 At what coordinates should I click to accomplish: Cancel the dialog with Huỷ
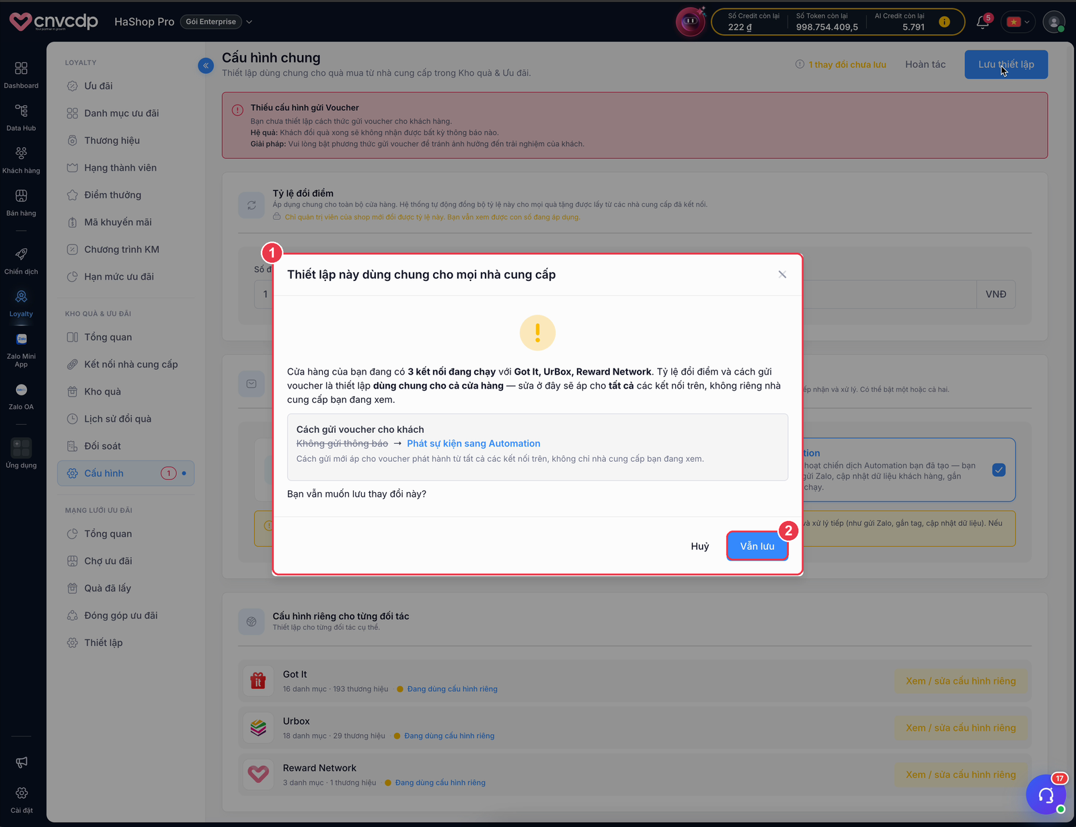point(699,546)
